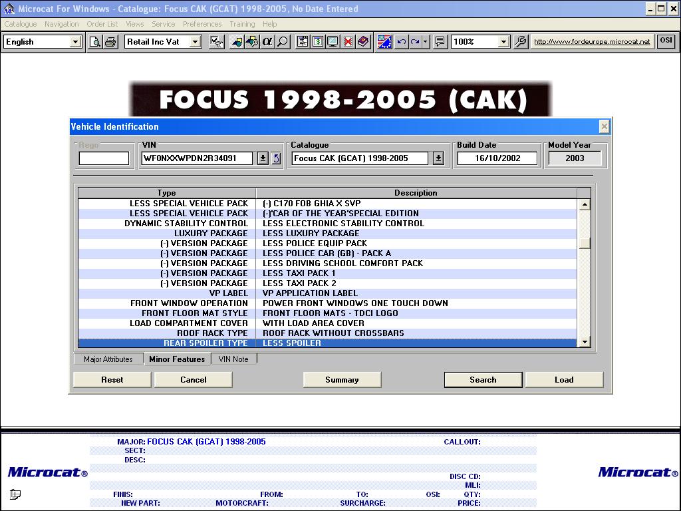Open the Order List menu
This screenshot has width=681, height=511.
tap(102, 24)
